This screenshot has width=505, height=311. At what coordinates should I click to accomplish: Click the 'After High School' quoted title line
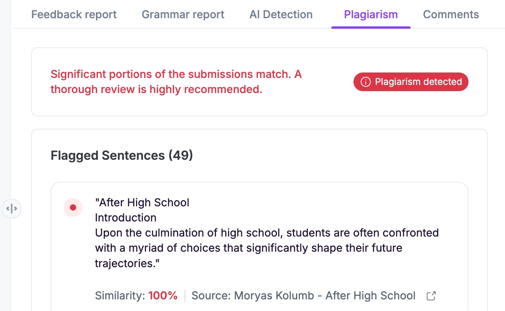pyautogui.click(x=142, y=202)
